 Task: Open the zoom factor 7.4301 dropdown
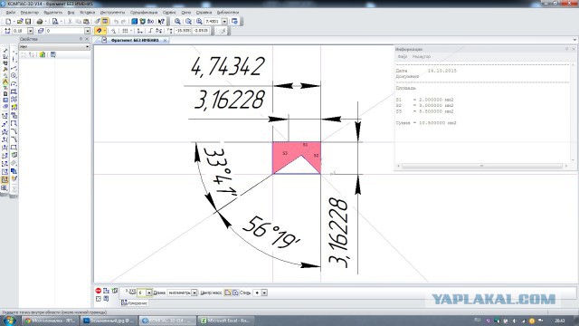tap(224, 22)
